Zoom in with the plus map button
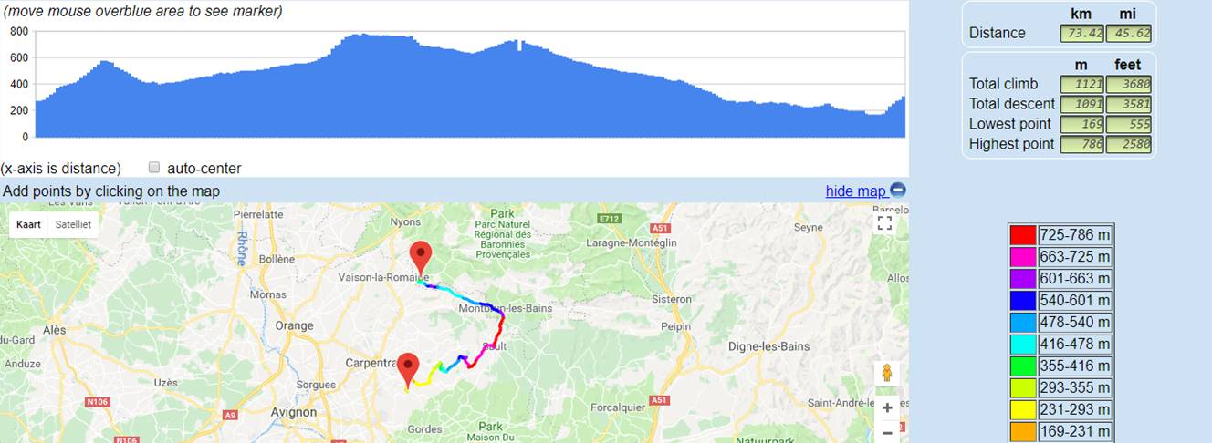Viewport: 1212px width, 443px height. click(886, 407)
